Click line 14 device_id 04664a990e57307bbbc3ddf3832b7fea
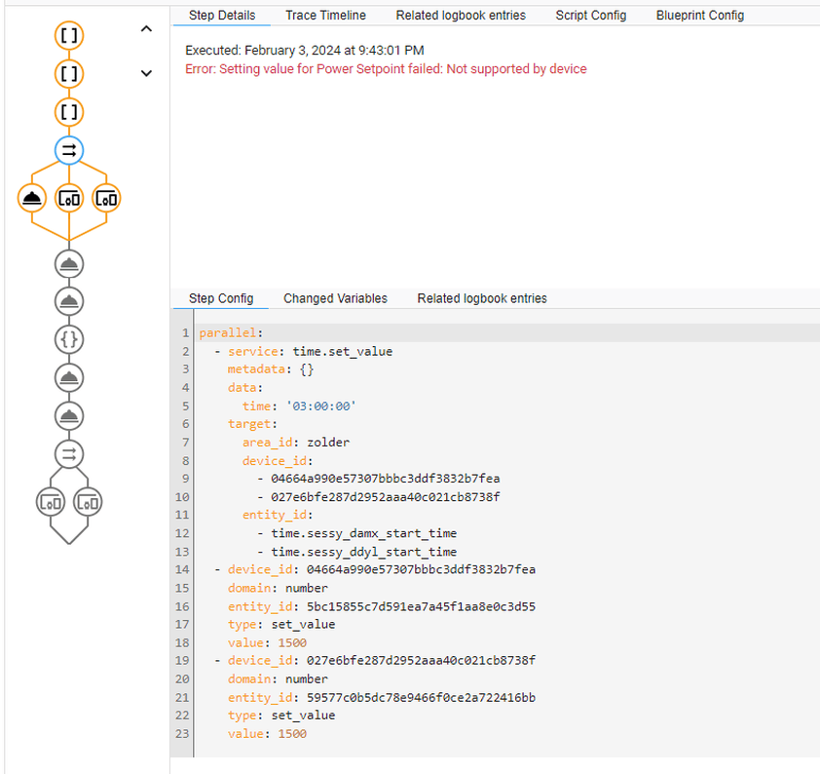This screenshot has height=774, width=820. 381,569
